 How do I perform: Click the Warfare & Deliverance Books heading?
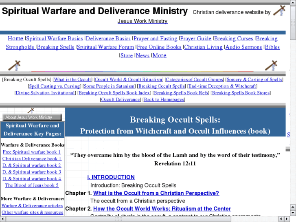(33, 145)
